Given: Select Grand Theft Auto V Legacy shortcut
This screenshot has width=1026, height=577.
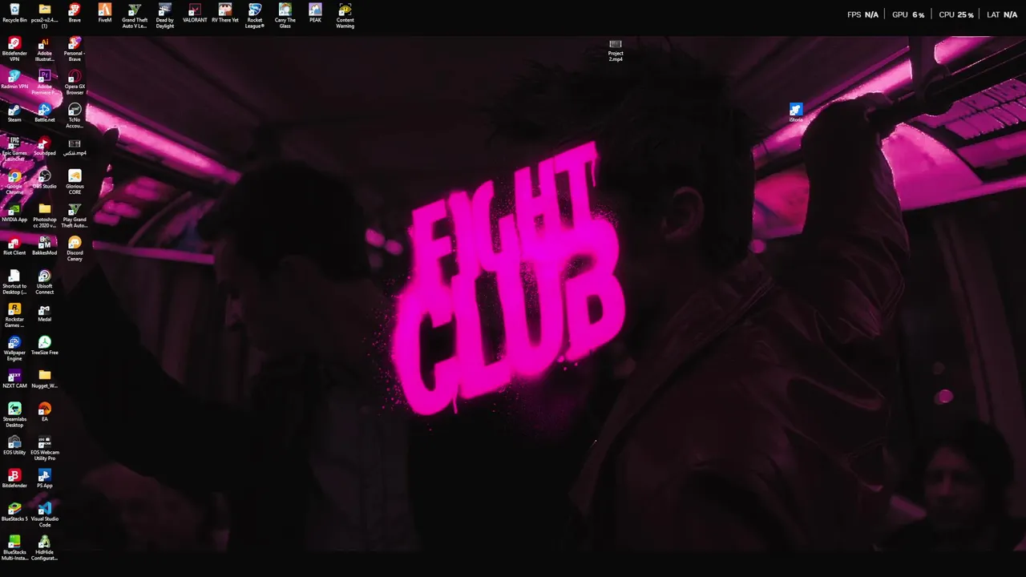Looking at the screenshot, I should coord(135,15).
